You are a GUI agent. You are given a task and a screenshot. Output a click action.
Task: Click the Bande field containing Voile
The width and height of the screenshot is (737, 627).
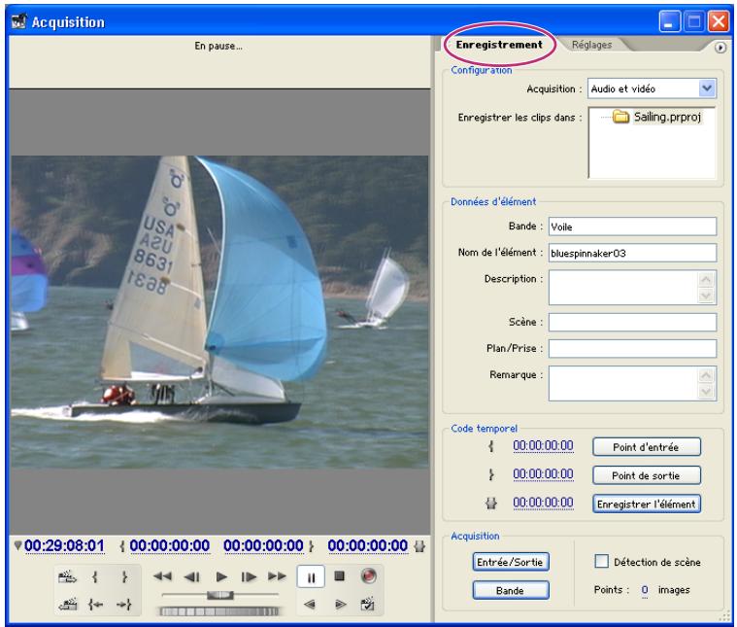(x=632, y=226)
